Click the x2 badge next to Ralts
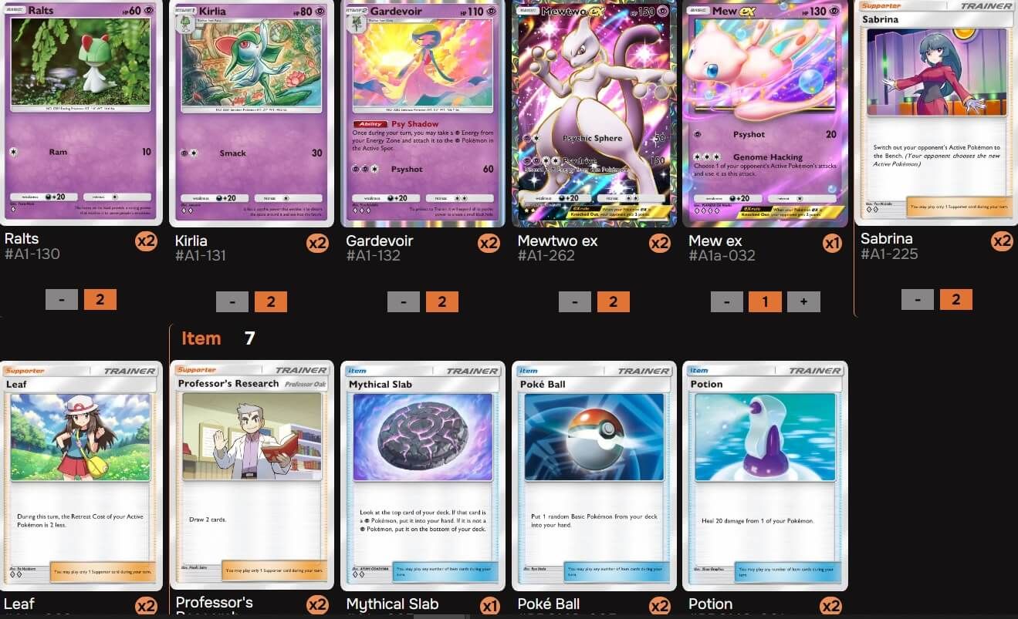This screenshot has height=619, width=1018. pyautogui.click(x=146, y=241)
